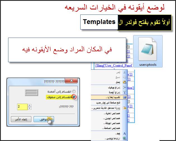Select 'انقسام إلى صفوف' split into rows radio
The image size is (176, 141).
click(x=74, y=97)
